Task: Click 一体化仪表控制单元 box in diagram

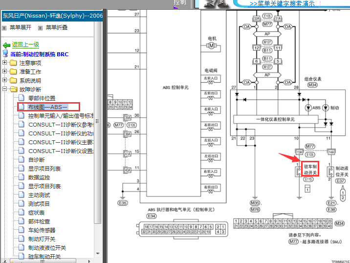Action: (x=275, y=119)
